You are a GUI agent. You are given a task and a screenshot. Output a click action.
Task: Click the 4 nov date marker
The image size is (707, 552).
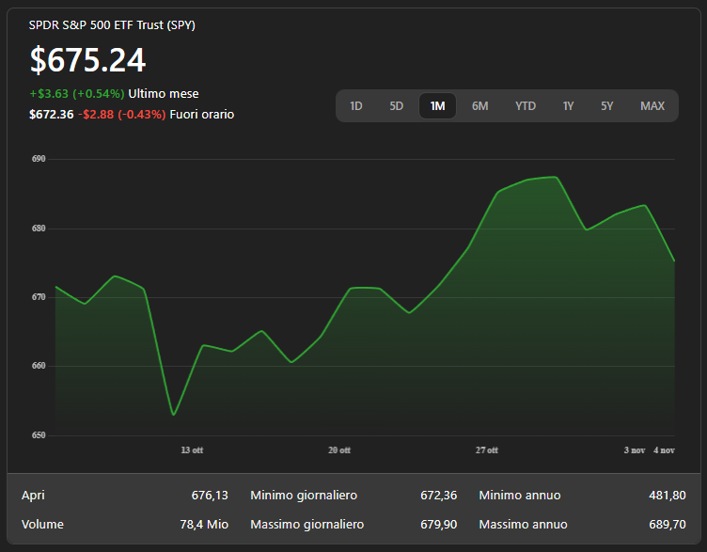pyautogui.click(x=664, y=450)
